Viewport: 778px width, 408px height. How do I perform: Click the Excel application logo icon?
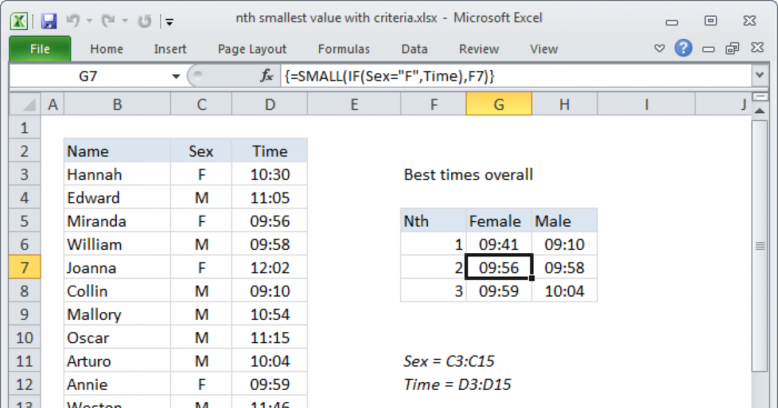pos(20,21)
